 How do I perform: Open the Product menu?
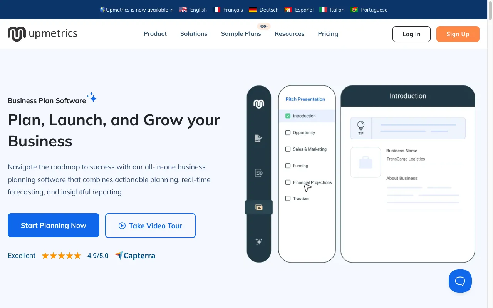coord(155,34)
